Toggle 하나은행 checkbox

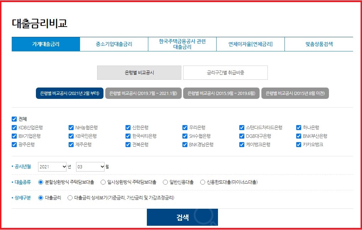pos(299,128)
